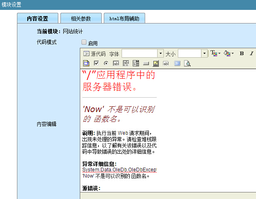This screenshot has height=199, width=256.
Task: Insert a radio button field
Action: pos(106,63)
